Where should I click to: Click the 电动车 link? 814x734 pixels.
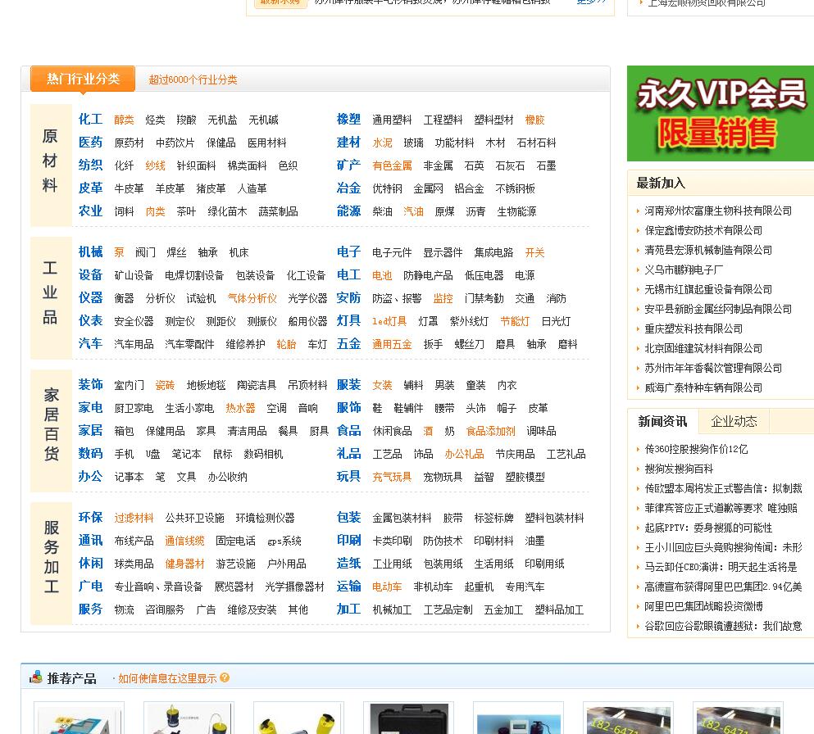click(387, 587)
